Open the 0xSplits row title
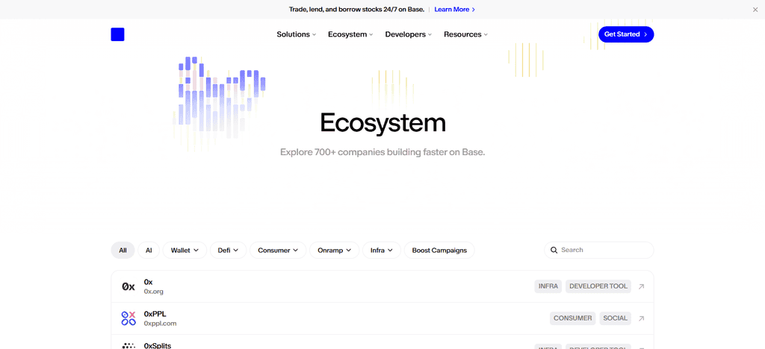The width and height of the screenshot is (765, 349). coord(158,345)
